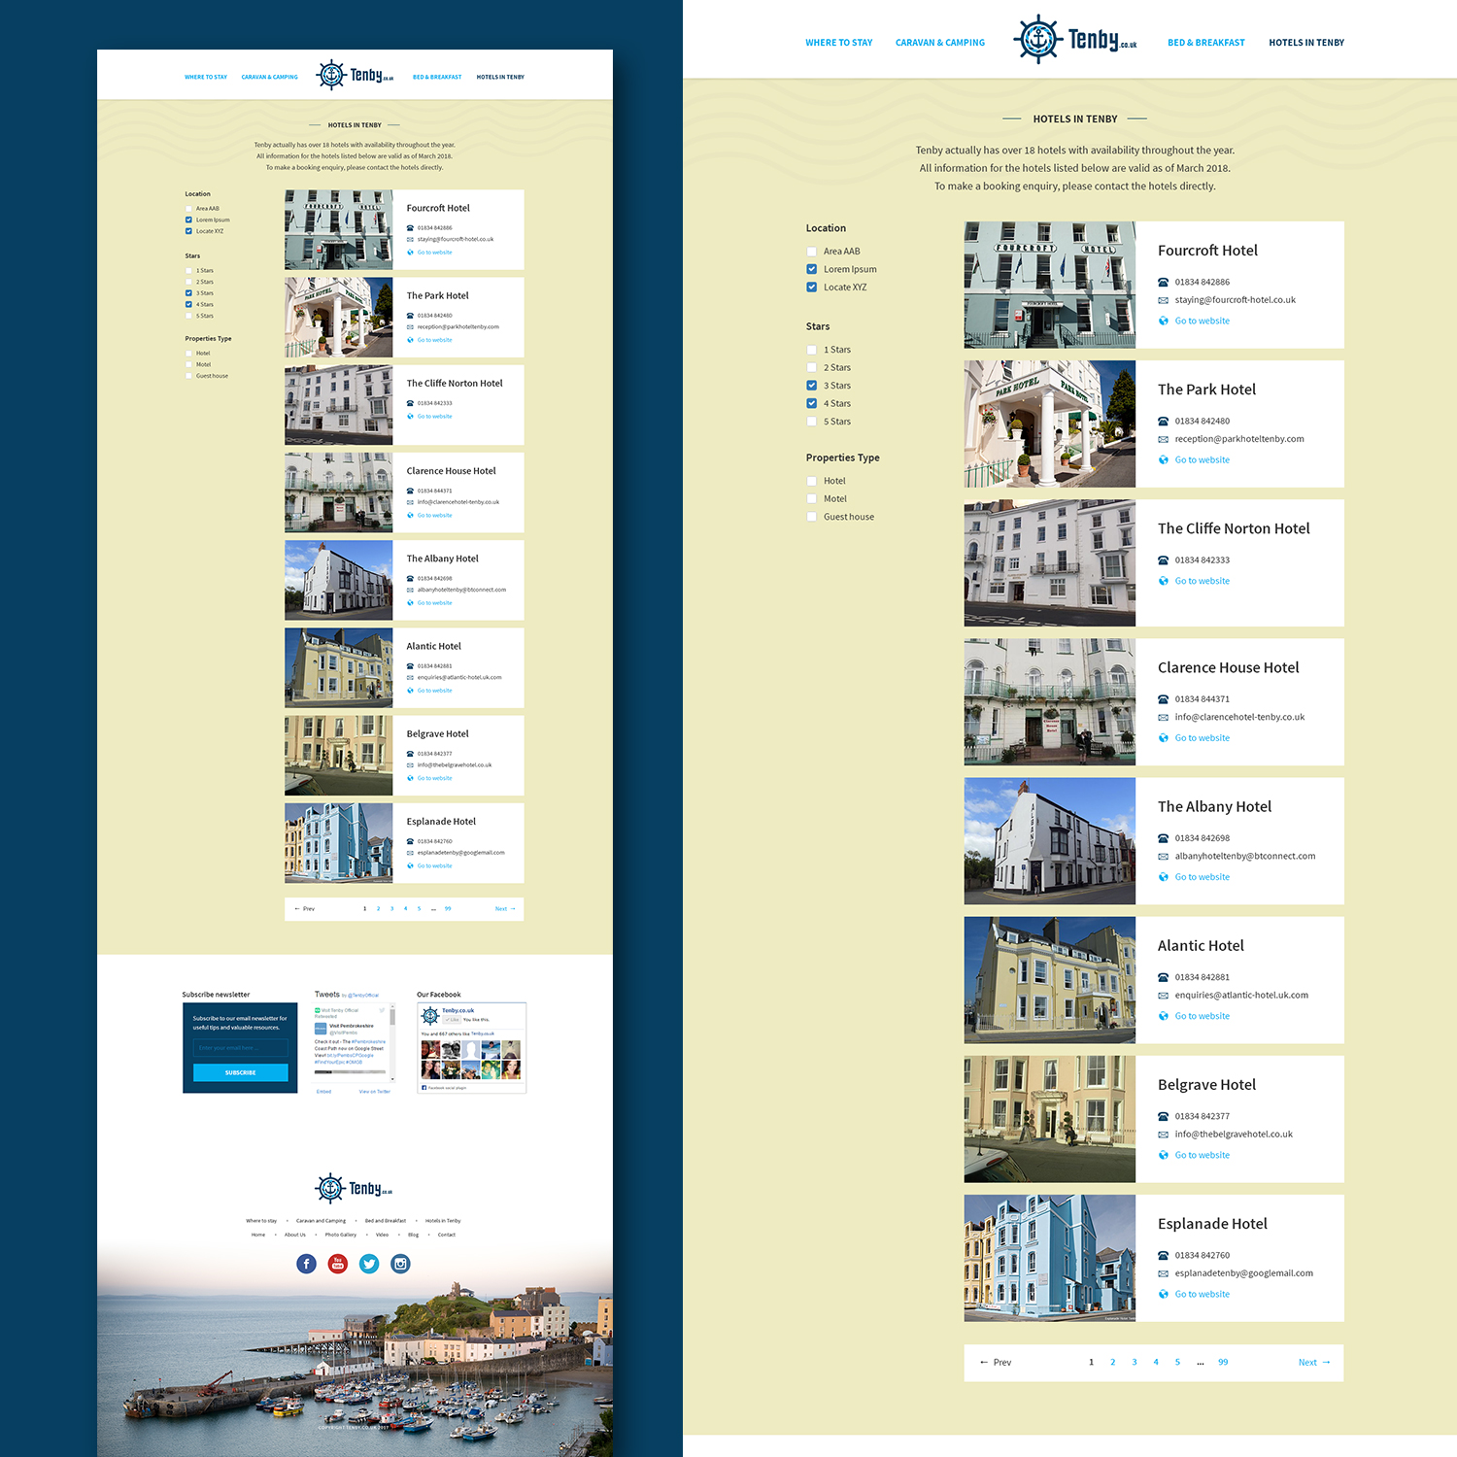Screen dimensions: 1457x1457
Task: Follow Go to website for Belgrave Hotel, enlarged view
Action: pyautogui.click(x=1203, y=1155)
